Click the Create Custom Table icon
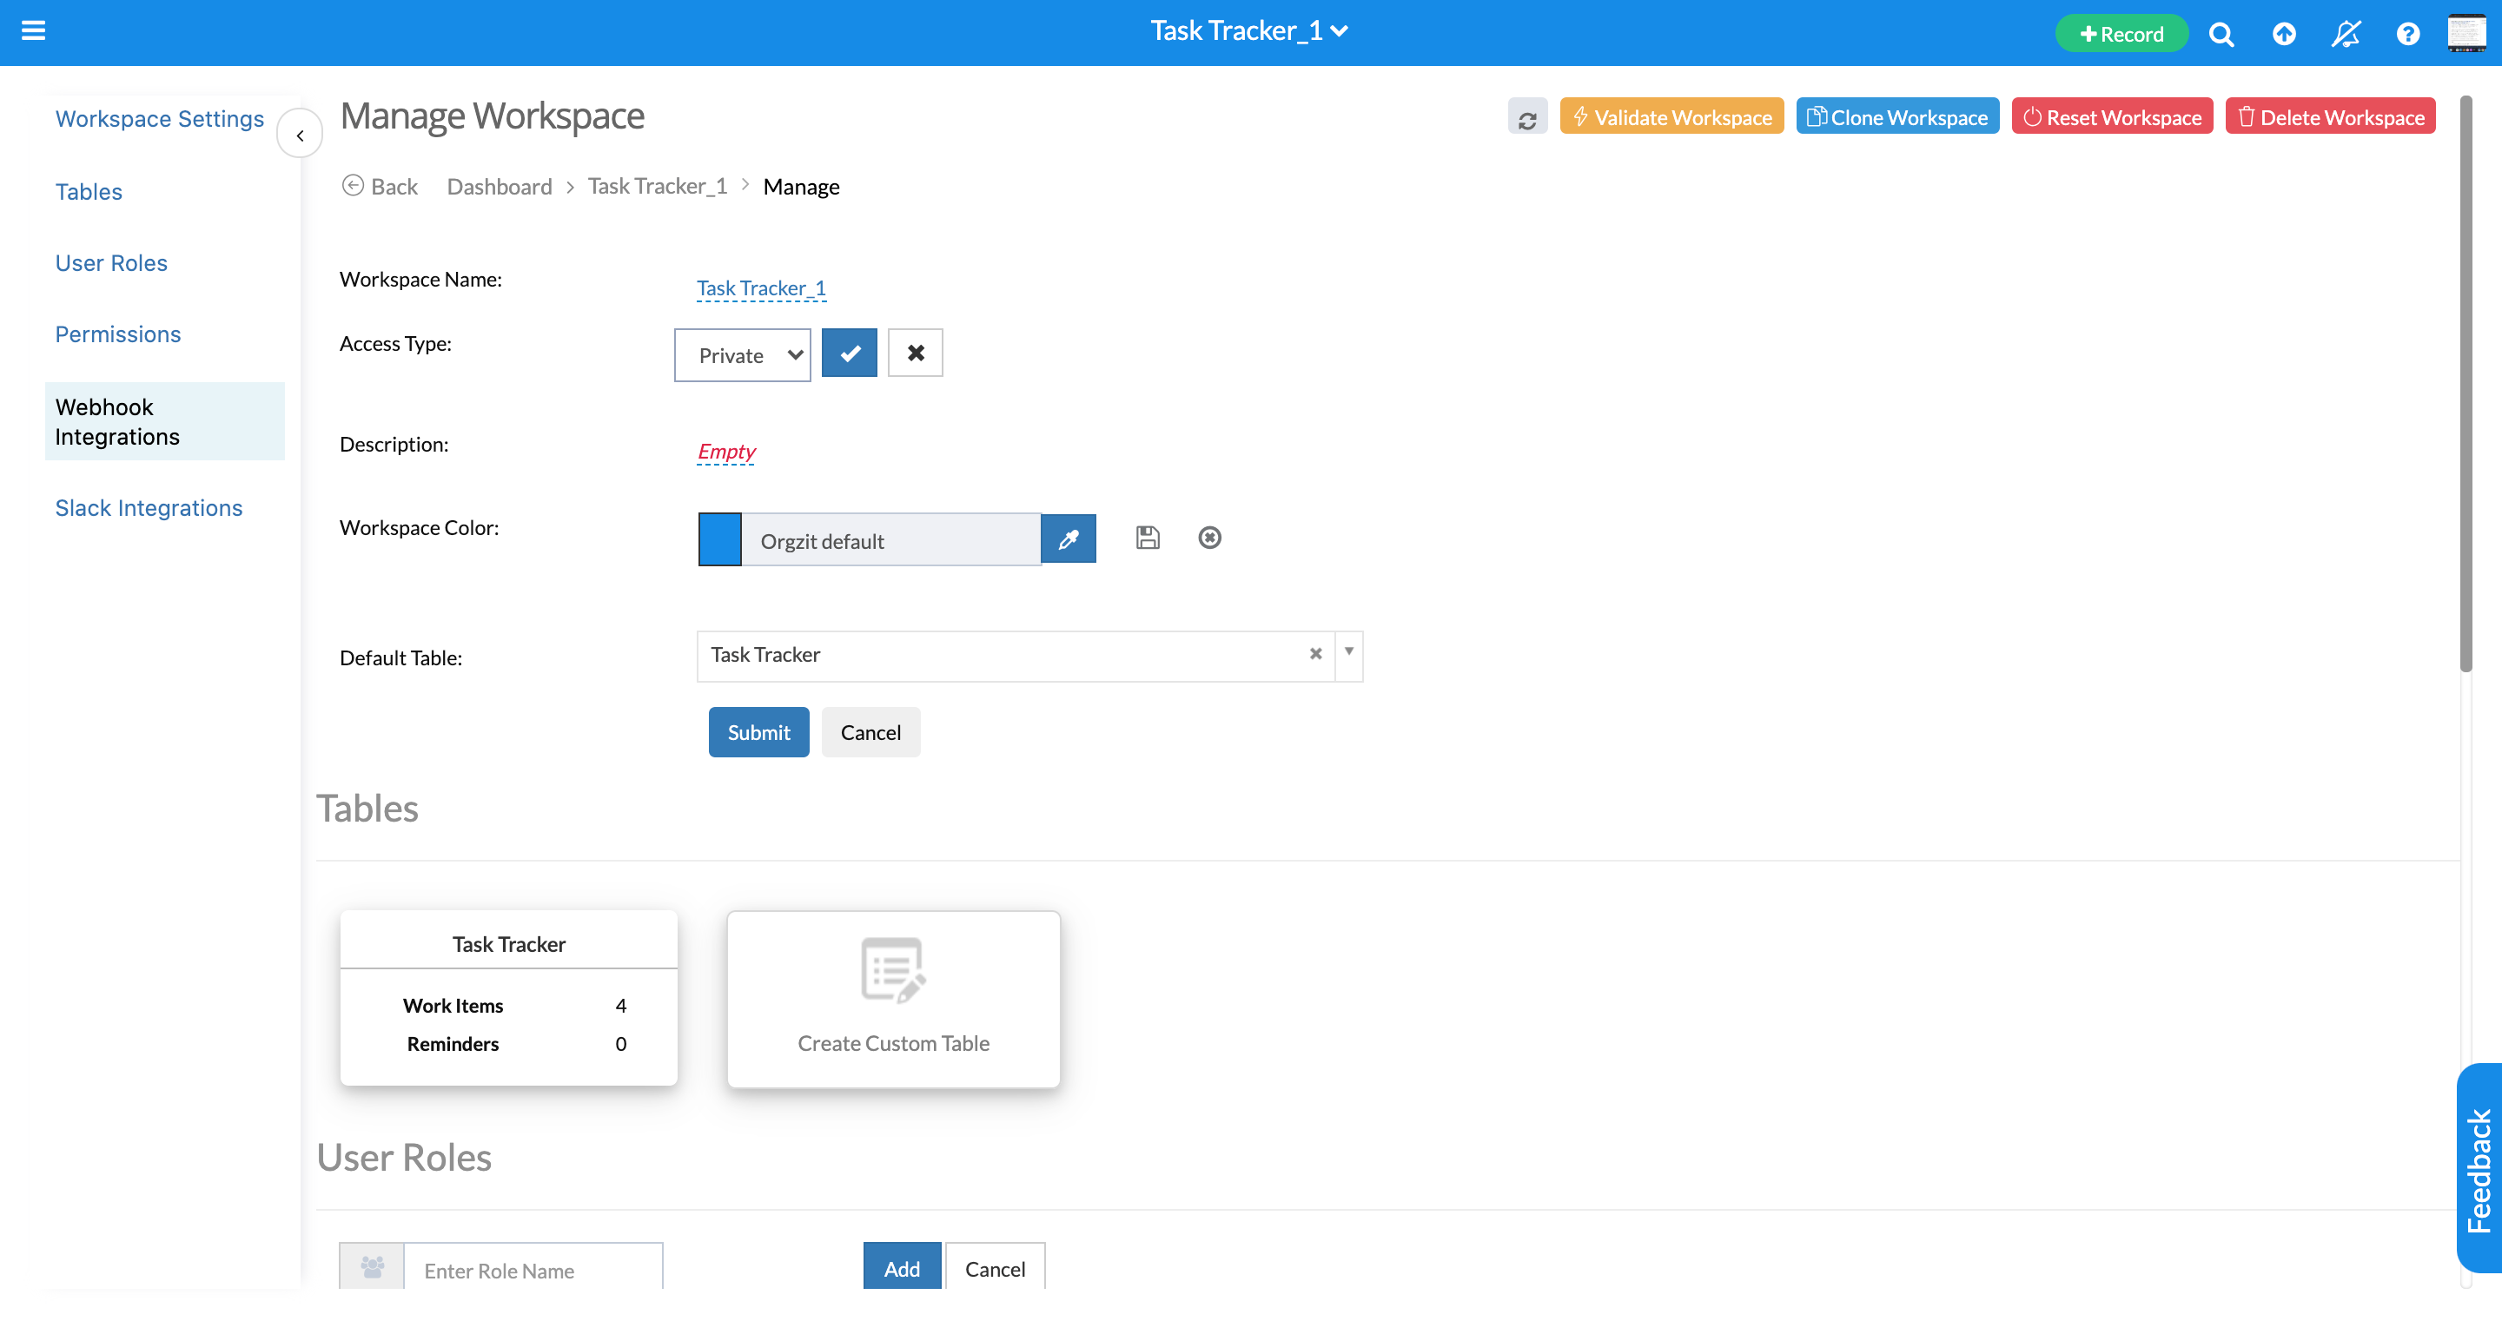 point(892,969)
